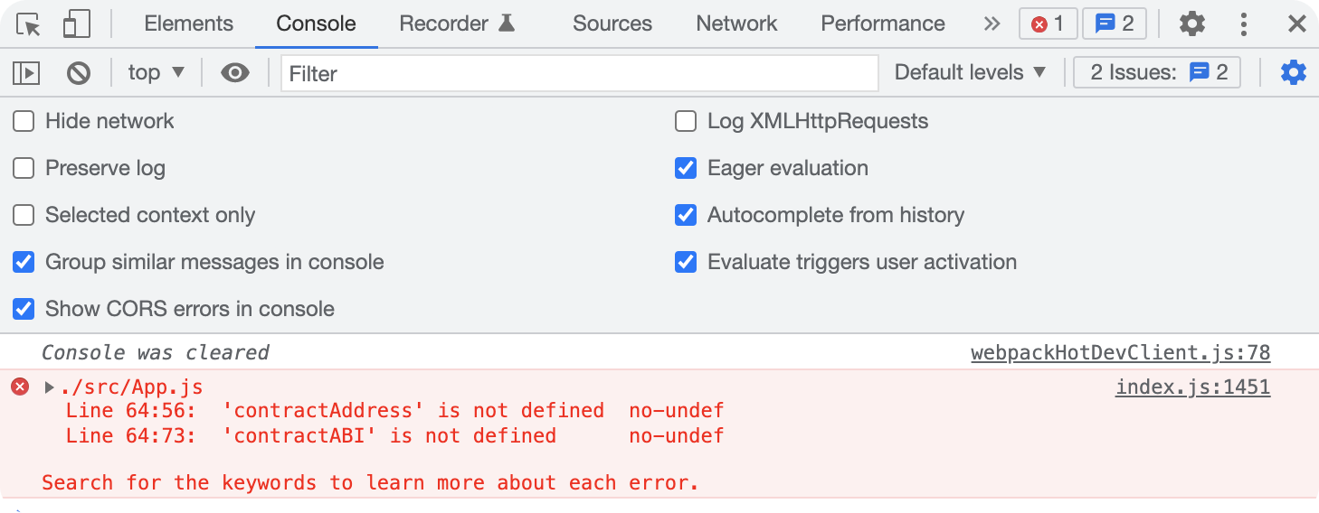Click the red error count badge
Image resolution: width=1319 pixels, height=513 pixels.
[1049, 24]
